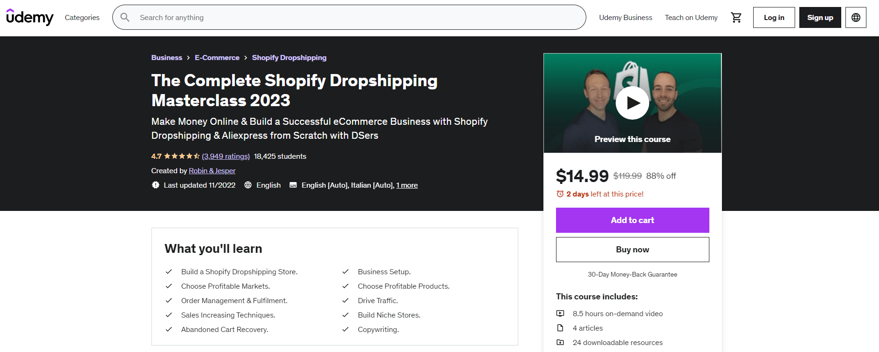
Task: Expand the E-Commerce breadcrumb category
Action: [217, 57]
